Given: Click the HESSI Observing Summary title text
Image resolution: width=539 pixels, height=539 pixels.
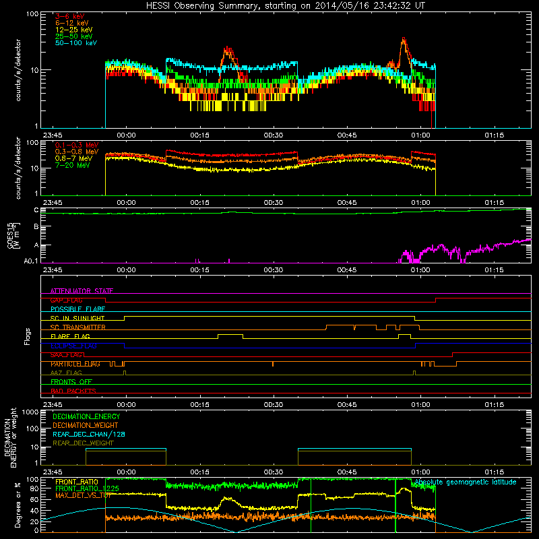Looking at the screenshot, I should click(285, 5).
